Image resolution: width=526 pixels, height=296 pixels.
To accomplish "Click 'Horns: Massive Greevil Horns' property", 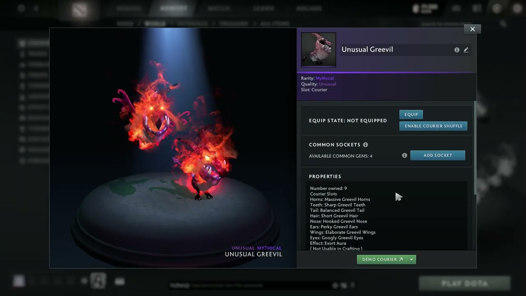I will tap(340, 199).
